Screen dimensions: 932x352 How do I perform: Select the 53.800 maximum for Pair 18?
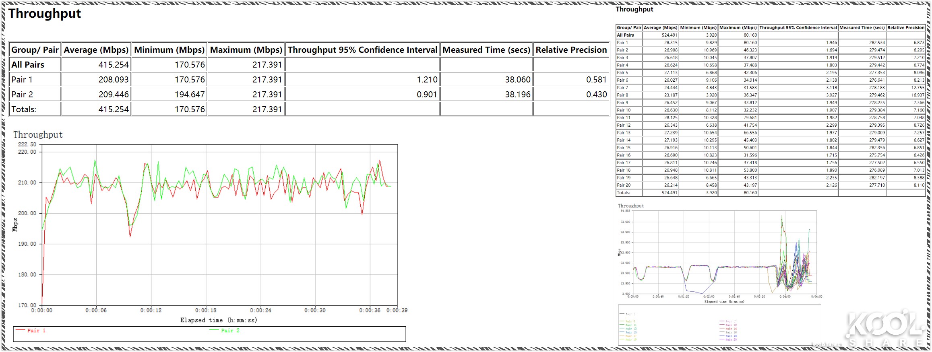750,170
